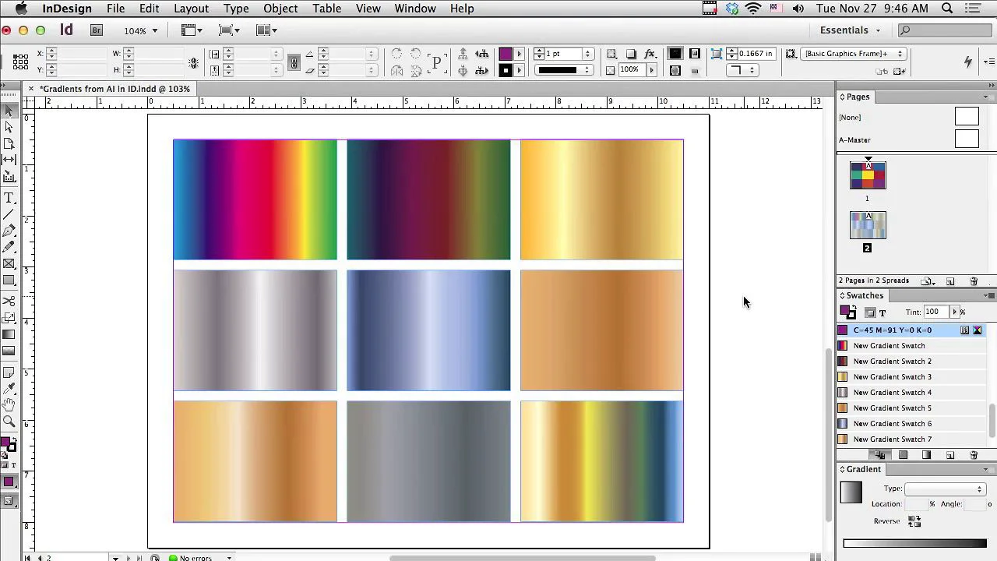
Task: Choose the Scissors tool
Action: 9,301
